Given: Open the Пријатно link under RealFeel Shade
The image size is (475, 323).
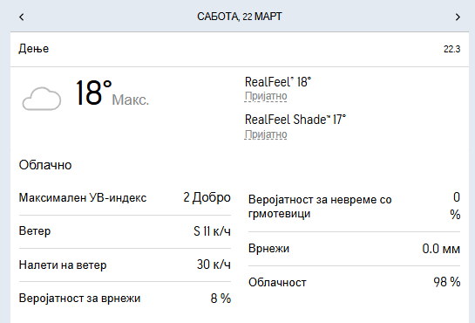Looking at the screenshot, I should click(266, 134).
